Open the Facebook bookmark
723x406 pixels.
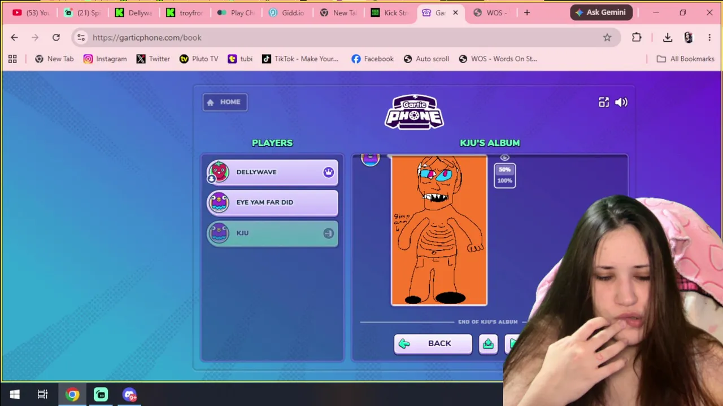(x=372, y=59)
